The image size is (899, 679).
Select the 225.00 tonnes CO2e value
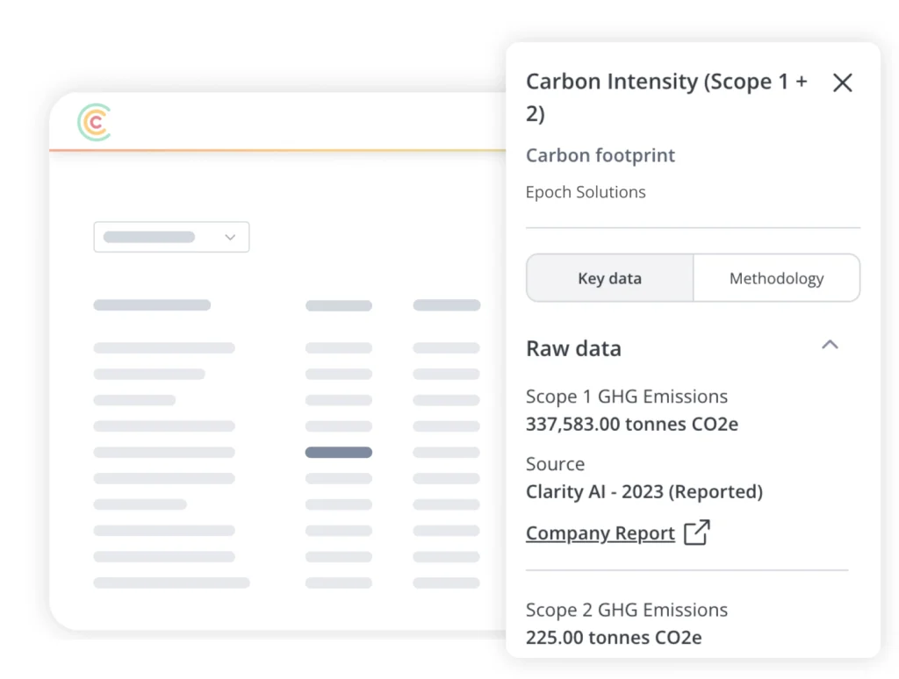pos(613,638)
